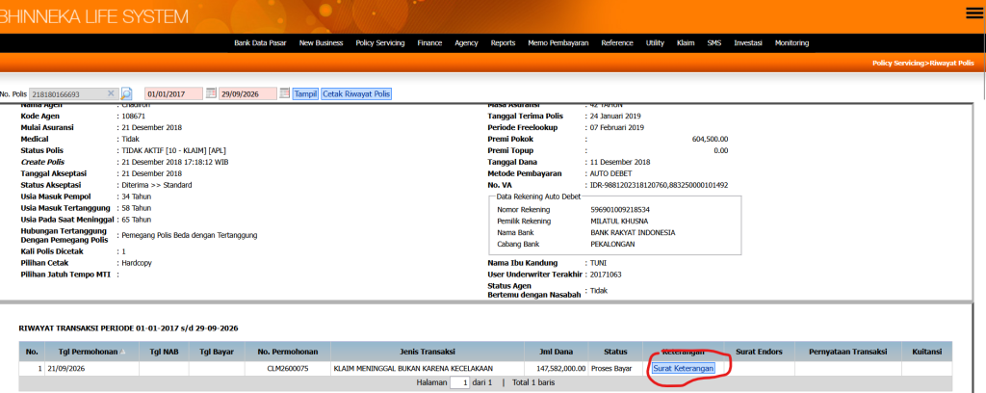Open the Memo Pembayaran menu
This screenshot has width=986, height=393.
[x=558, y=43]
